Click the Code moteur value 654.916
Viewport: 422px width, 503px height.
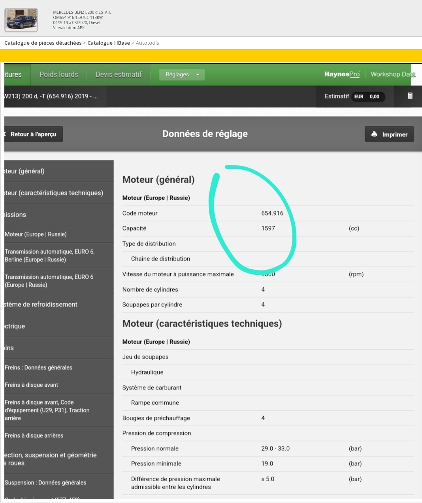(x=272, y=213)
